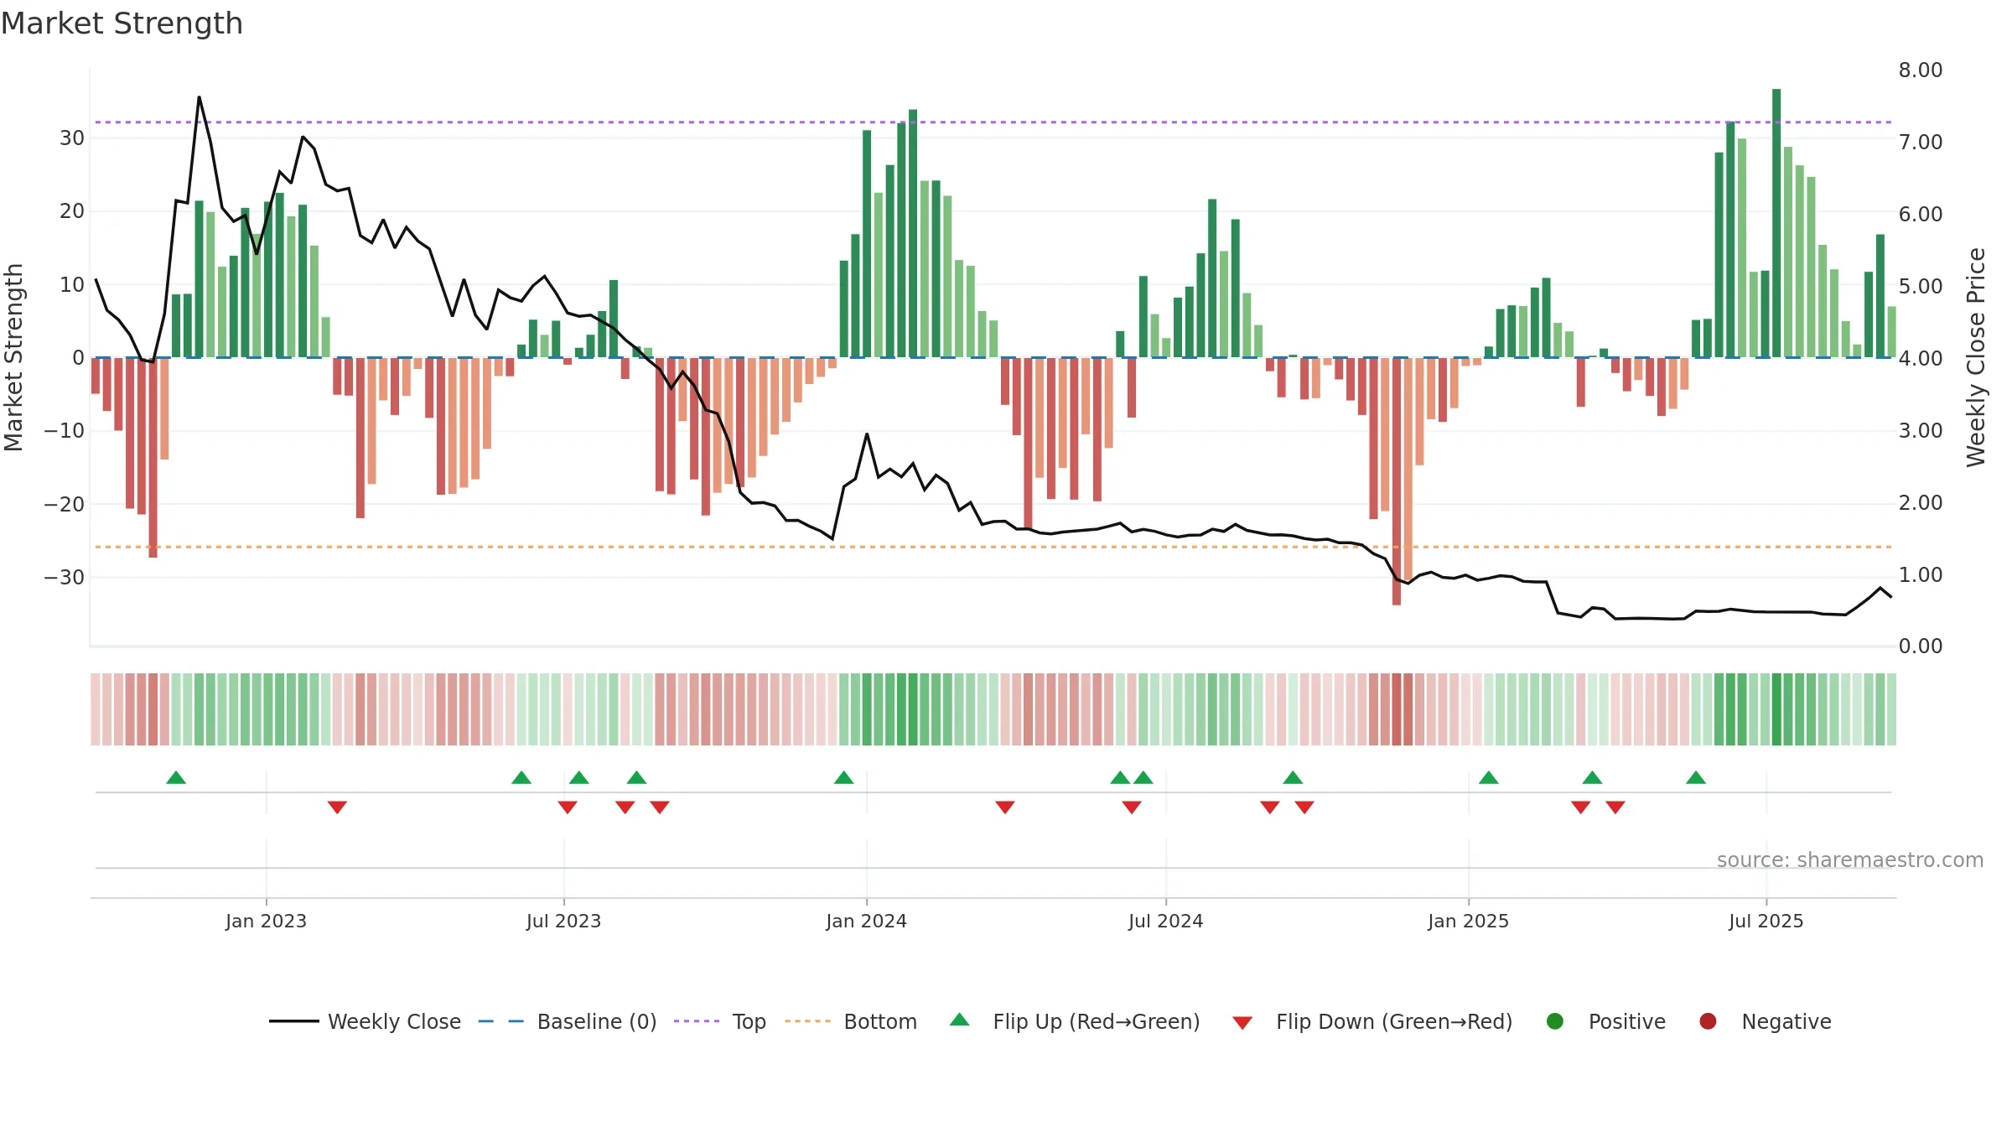Click the Market Strength y-axis title

tap(13, 357)
